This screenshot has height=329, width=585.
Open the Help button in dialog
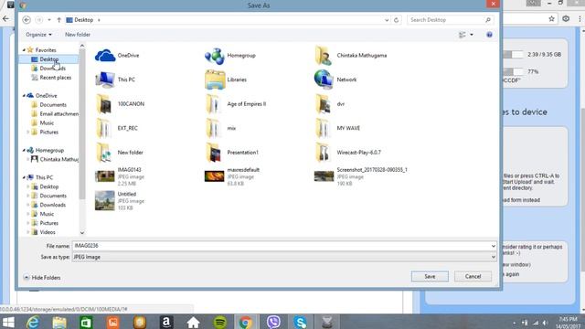tap(489, 35)
